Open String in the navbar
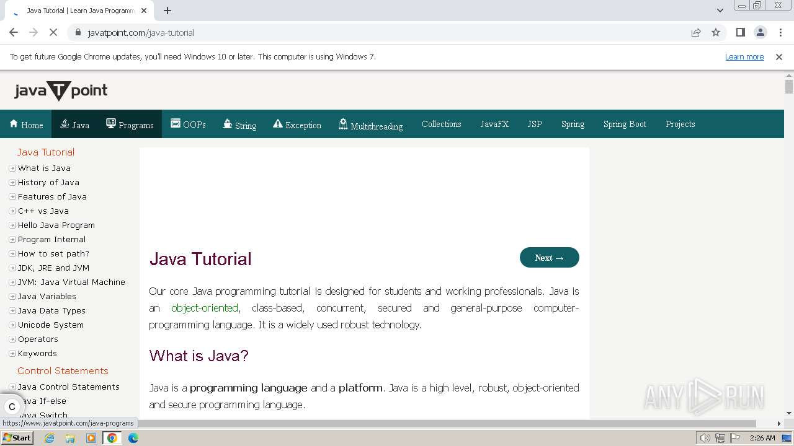The width and height of the screenshot is (794, 446). tap(239, 125)
